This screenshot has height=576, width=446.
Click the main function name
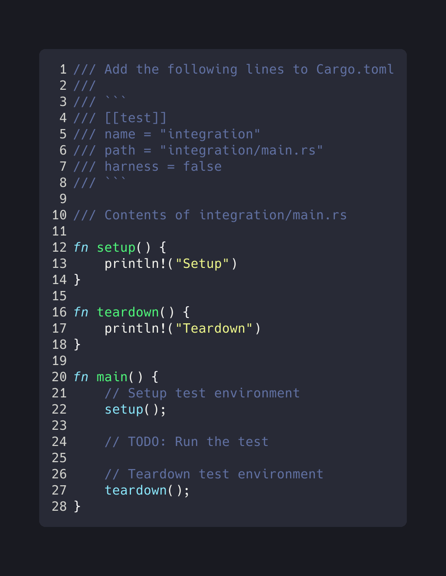(x=112, y=377)
